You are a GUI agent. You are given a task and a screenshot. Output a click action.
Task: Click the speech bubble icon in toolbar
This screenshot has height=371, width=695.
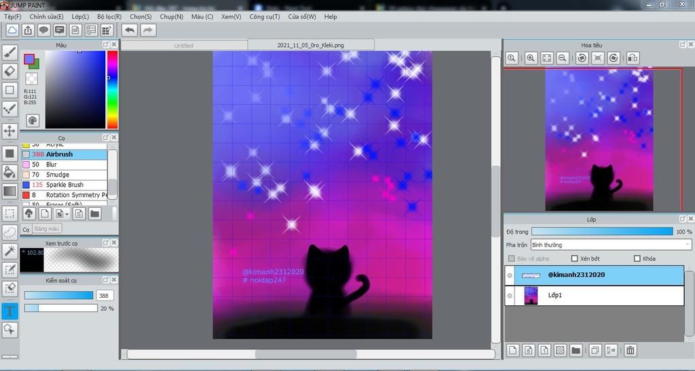(43, 30)
